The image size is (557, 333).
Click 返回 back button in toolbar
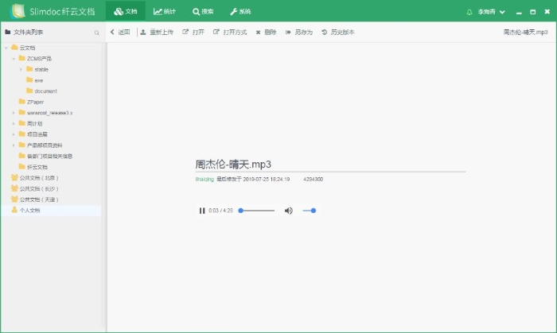click(x=119, y=33)
